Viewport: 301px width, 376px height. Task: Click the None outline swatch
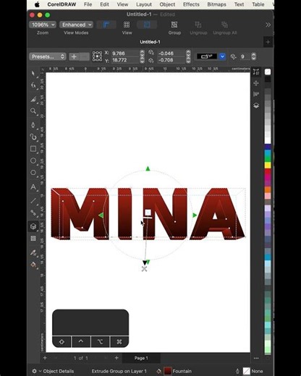click(246, 371)
